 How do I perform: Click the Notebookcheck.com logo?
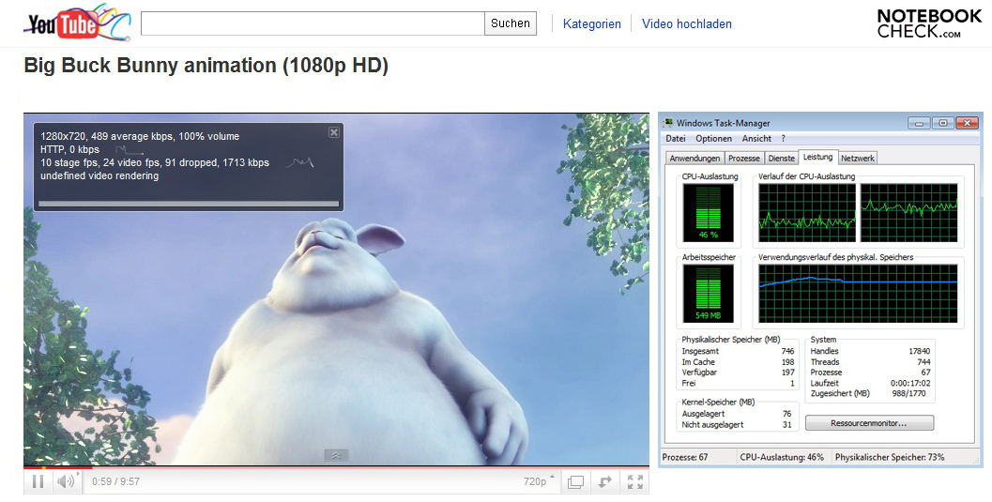[929, 24]
